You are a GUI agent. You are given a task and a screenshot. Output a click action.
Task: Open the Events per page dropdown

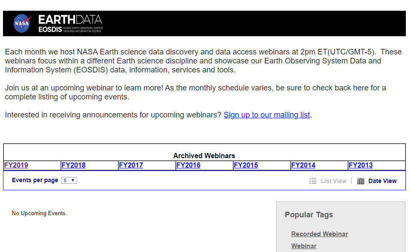pyautogui.click(x=69, y=180)
